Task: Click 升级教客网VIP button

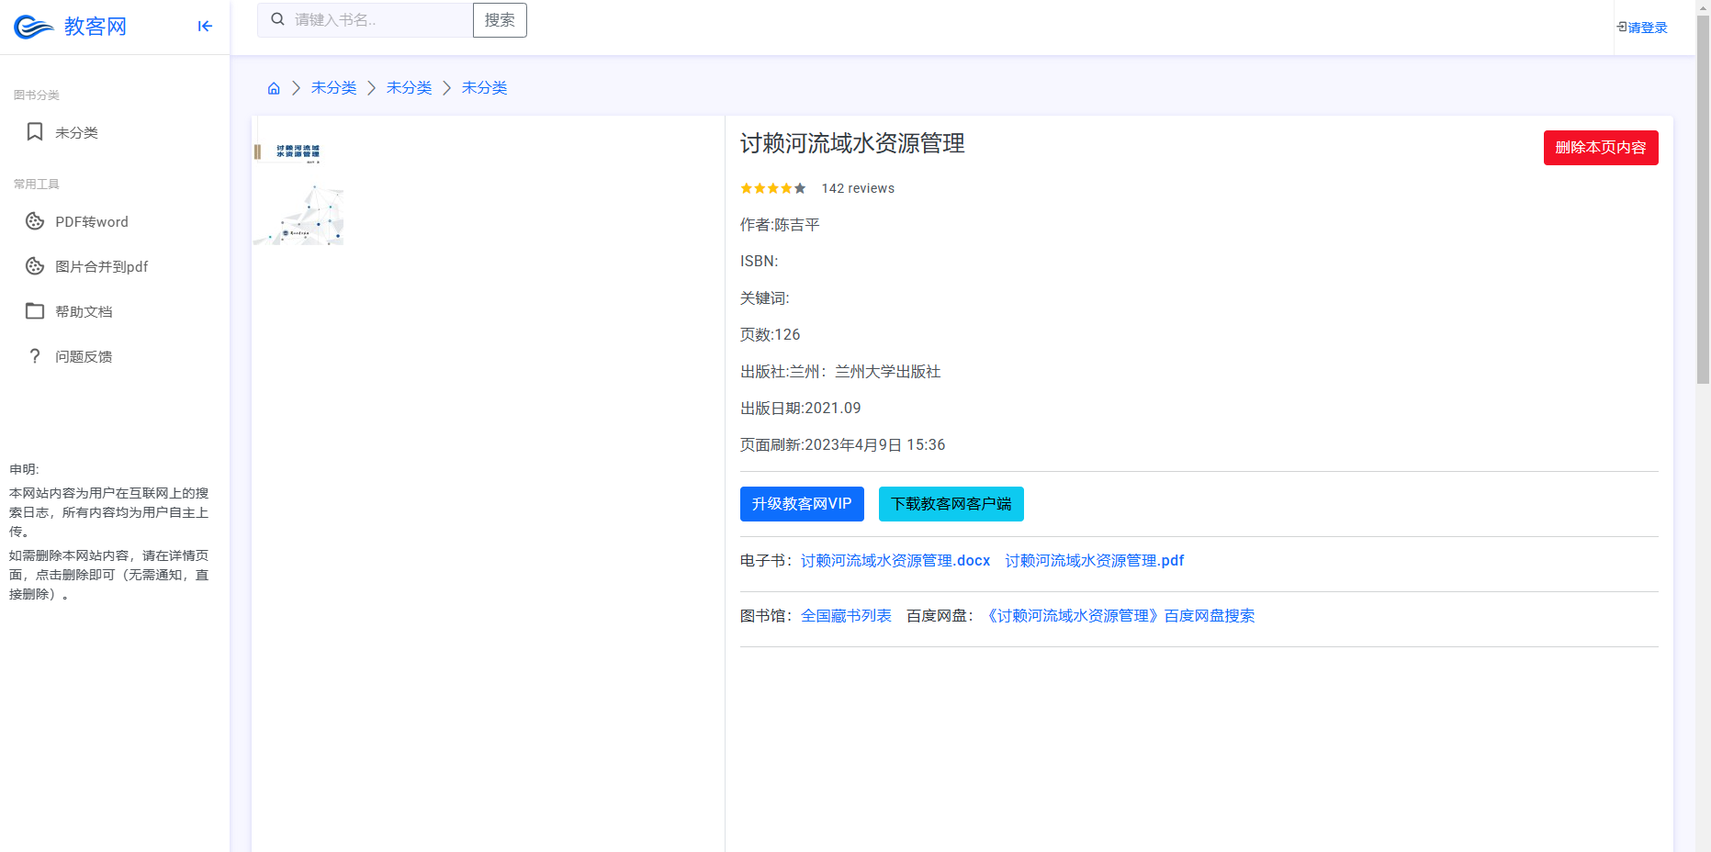Action: (x=802, y=504)
